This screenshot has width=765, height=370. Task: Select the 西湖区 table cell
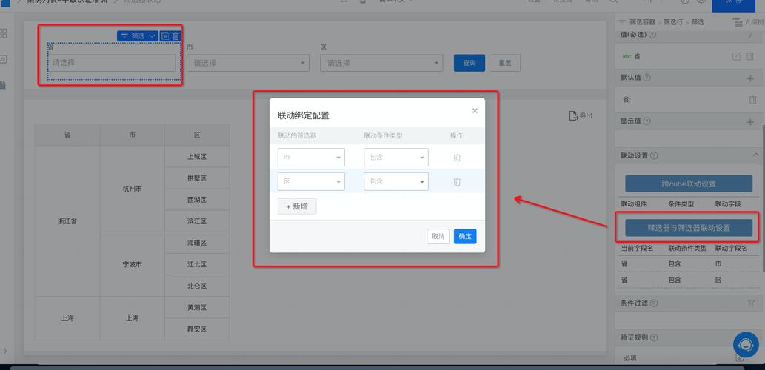[x=197, y=200]
